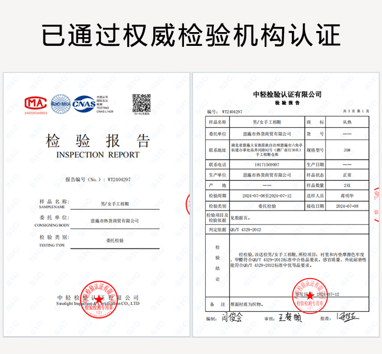This screenshot has height=354, width=382.
Task: Click the quantity value 2双
Action: (x=347, y=185)
